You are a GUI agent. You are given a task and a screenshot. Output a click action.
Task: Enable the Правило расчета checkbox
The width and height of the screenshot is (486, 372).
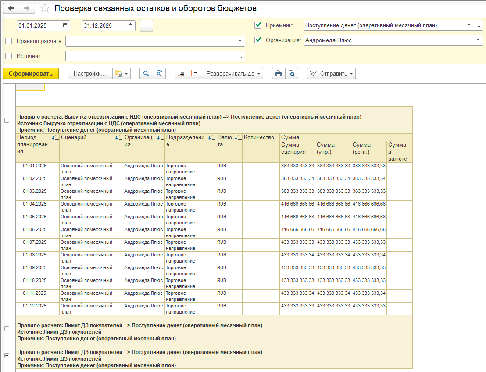[9, 41]
